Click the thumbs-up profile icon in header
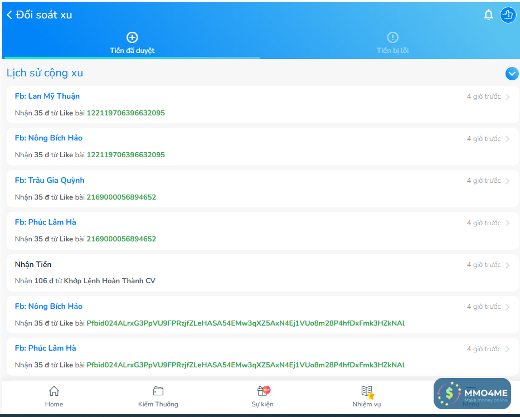Viewport: 520px width, 417px height. [x=507, y=15]
